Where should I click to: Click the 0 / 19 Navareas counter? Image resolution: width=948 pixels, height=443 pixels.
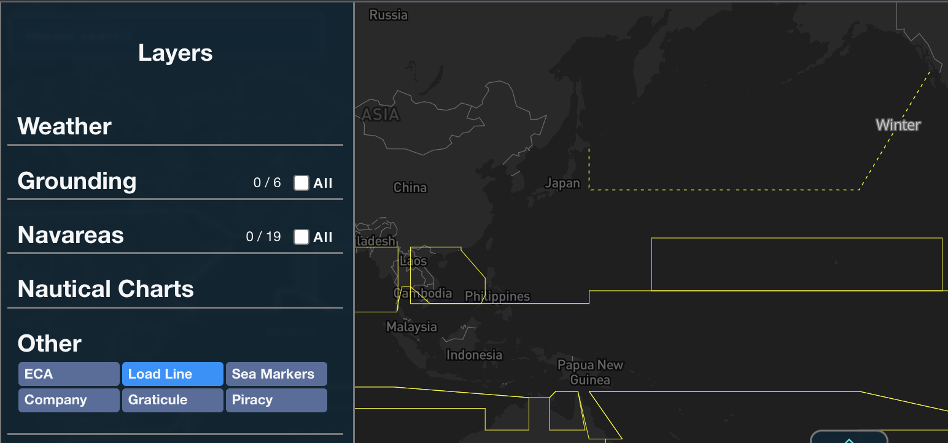264,236
